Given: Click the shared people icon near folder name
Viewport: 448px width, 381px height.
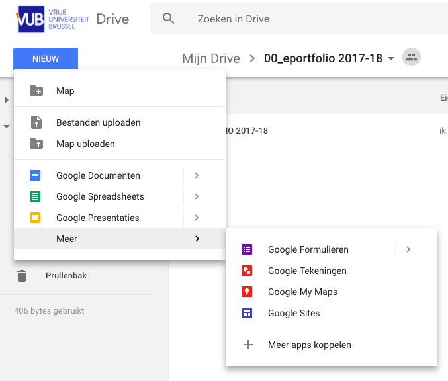Looking at the screenshot, I should tap(412, 57).
